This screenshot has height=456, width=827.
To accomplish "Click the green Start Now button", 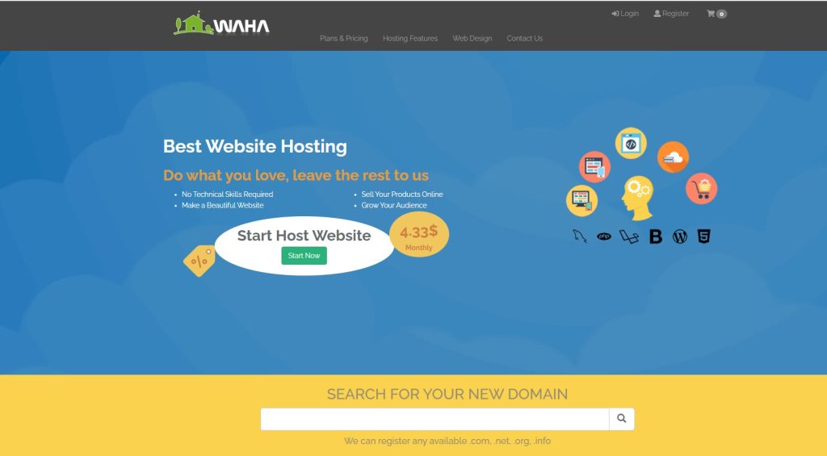I will pyautogui.click(x=304, y=256).
